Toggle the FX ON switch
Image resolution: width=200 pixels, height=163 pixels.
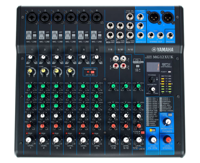tap(153, 130)
